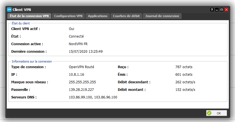The image size is (235, 122).
Task: Click the 'Passerelle :' label
Action: pos(21,90)
